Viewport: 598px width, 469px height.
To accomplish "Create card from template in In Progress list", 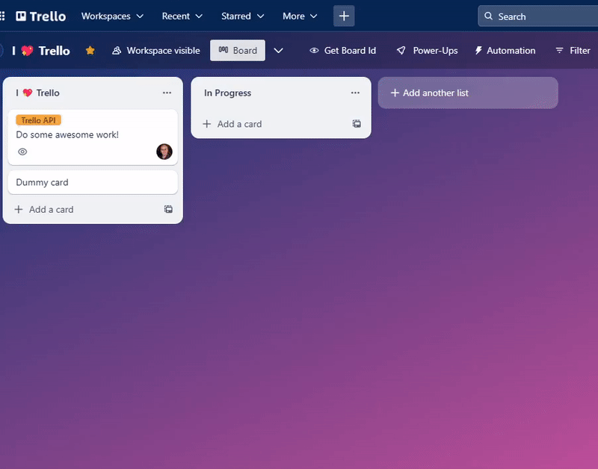I will (357, 123).
